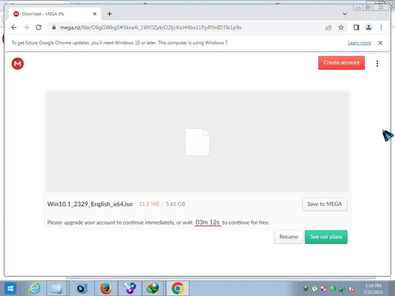The height and width of the screenshot is (296, 395).
Task: Click the 21.5 MB downloaded size
Action: [149, 204]
